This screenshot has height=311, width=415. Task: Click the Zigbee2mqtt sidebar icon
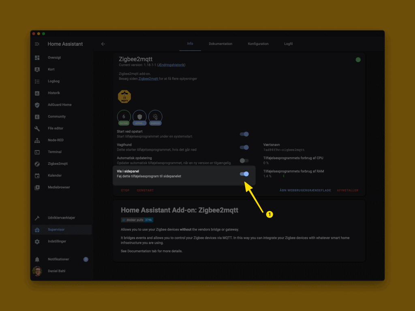tap(37, 164)
